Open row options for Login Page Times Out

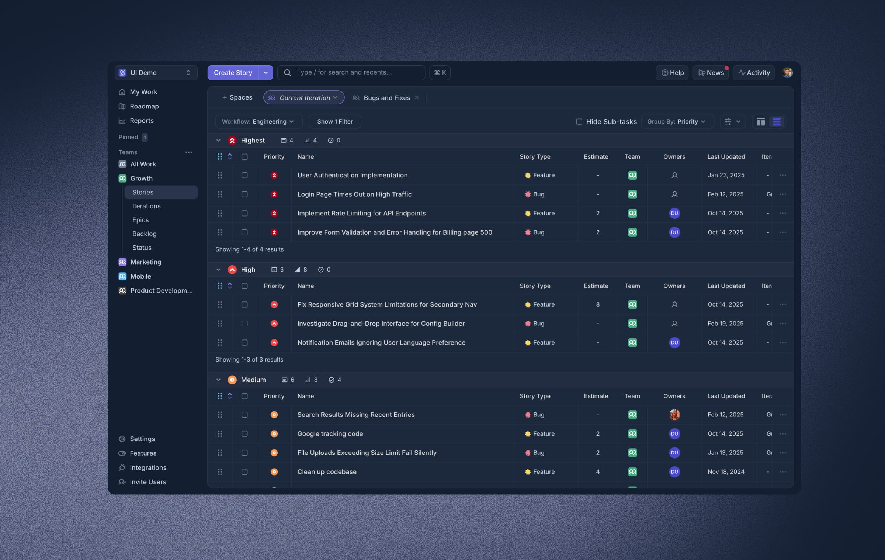click(x=782, y=194)
